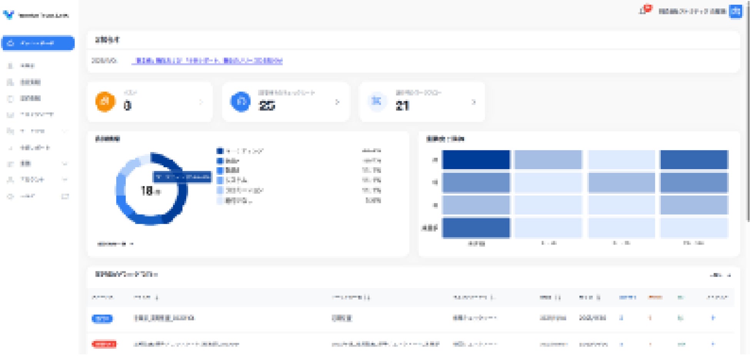The height and width of the screenshot is (356, 750).
Task: Click the darkest navy swatch in the donut legend
Action: [x=220, y=151]
